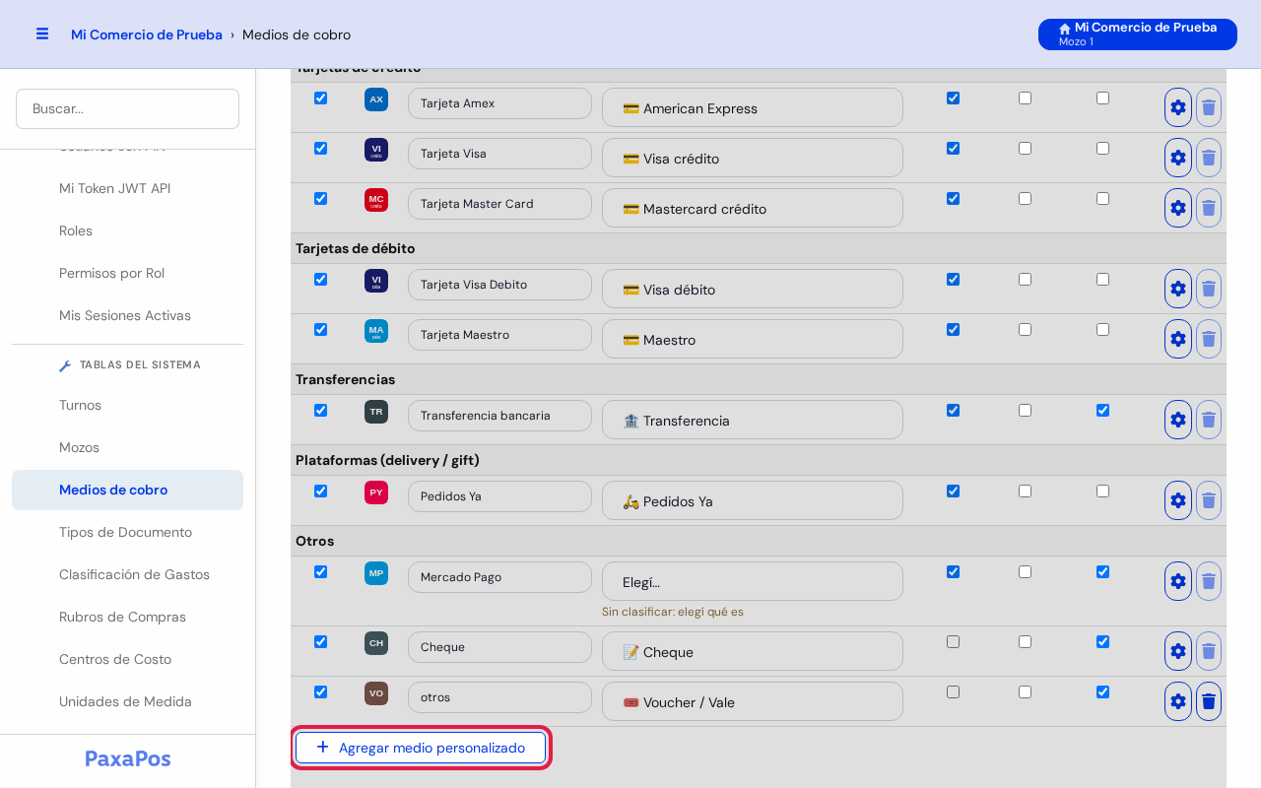Uncheck the leftmost checkbox in Tarjeta Visa row
The image size is (1261, 788).
coord(320,149)
